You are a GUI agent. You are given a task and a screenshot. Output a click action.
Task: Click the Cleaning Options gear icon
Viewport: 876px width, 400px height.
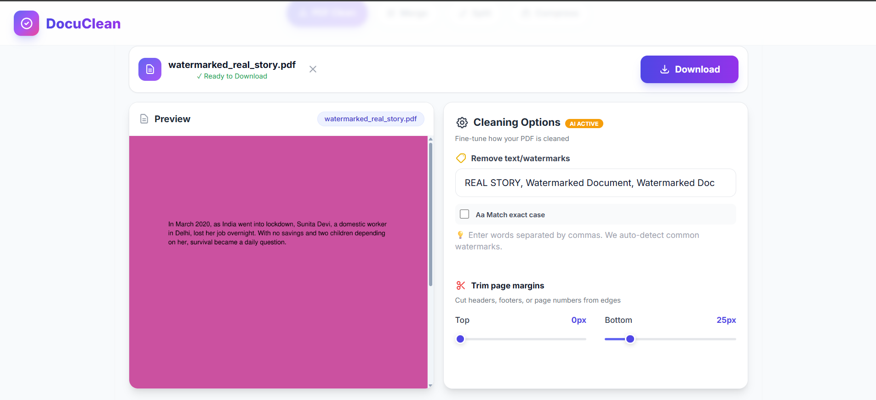(462, 123)
